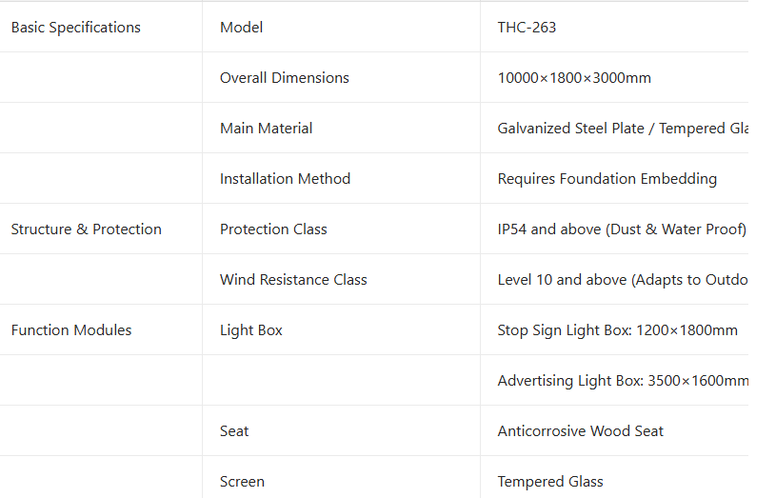Viewport: 776px width, 498px height.
Task: Click the "Protection Class" label
Action: (273, 229)
